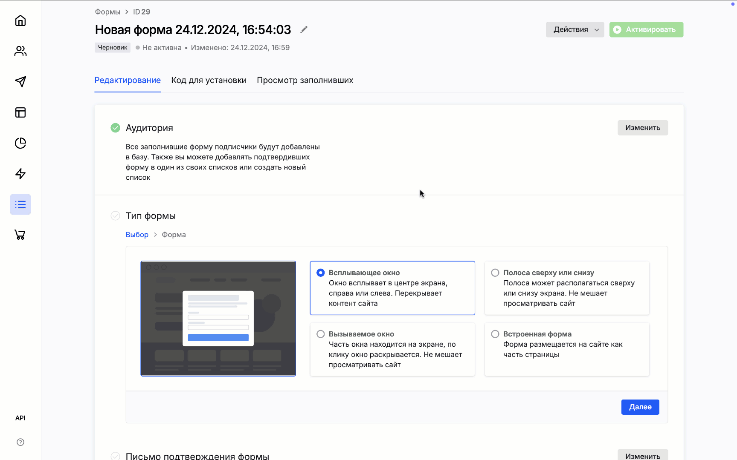Open the shopping cart icon in sidebar
Screen dimensions: 737x460
[20, 235]
